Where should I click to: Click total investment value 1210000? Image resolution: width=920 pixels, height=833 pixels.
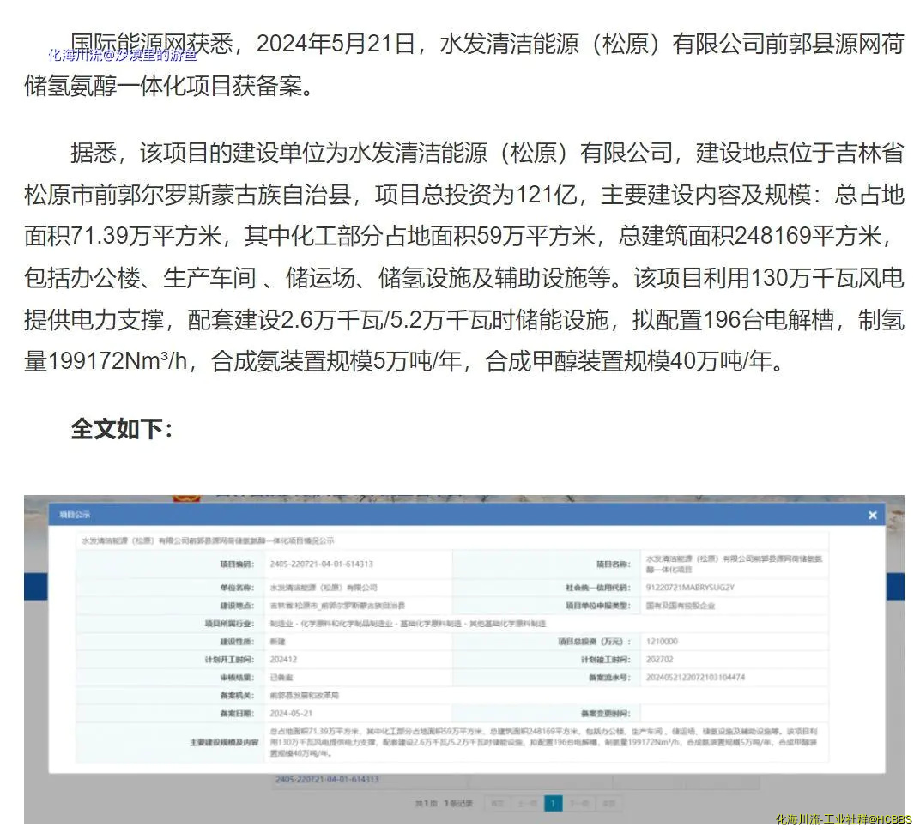[661, 641]
